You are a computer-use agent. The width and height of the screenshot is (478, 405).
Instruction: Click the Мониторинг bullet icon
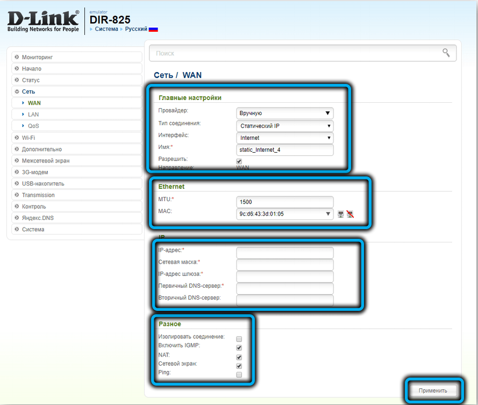tap(17, 57)
